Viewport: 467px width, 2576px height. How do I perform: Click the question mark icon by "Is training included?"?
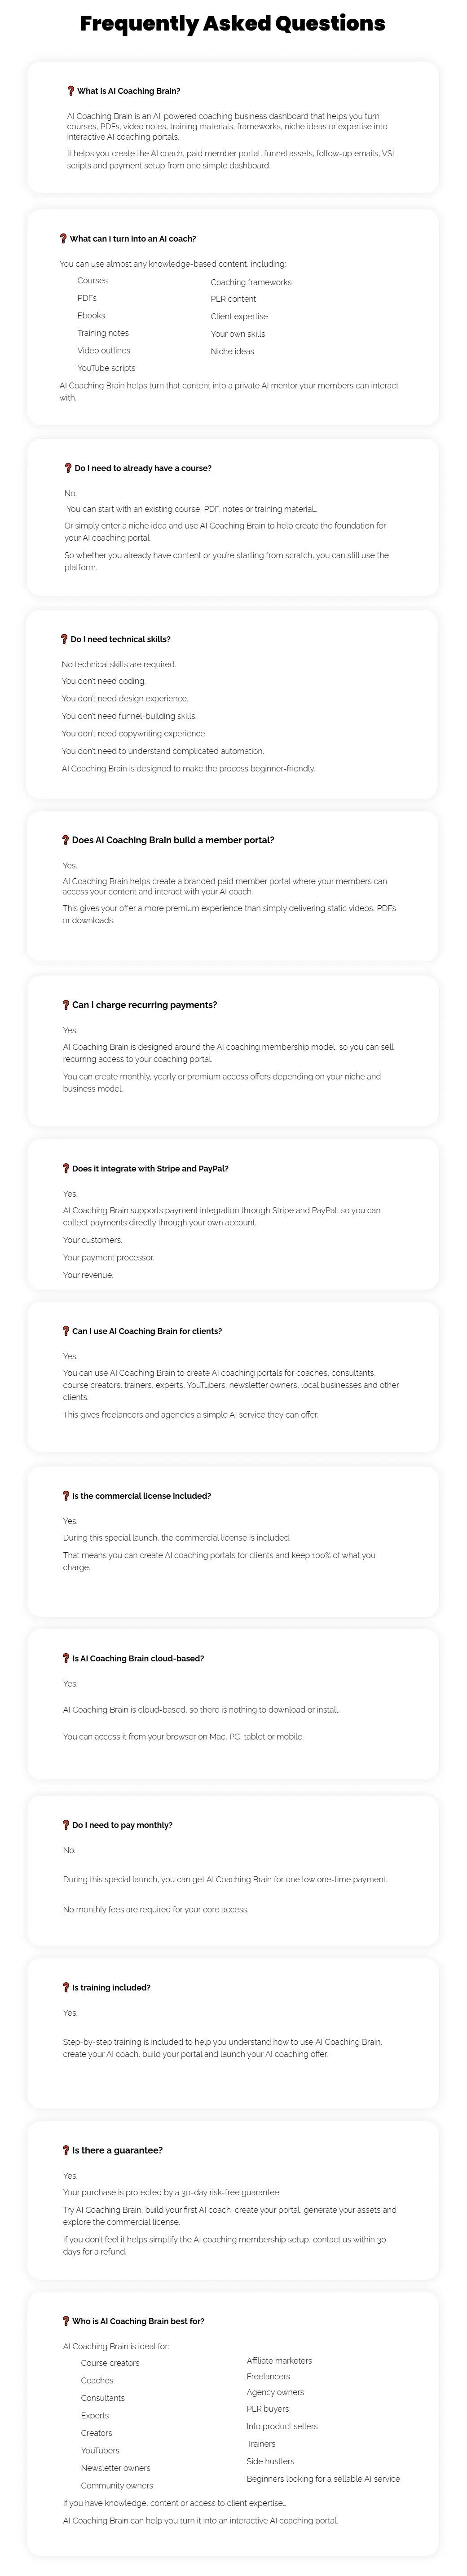[66, 1987]
